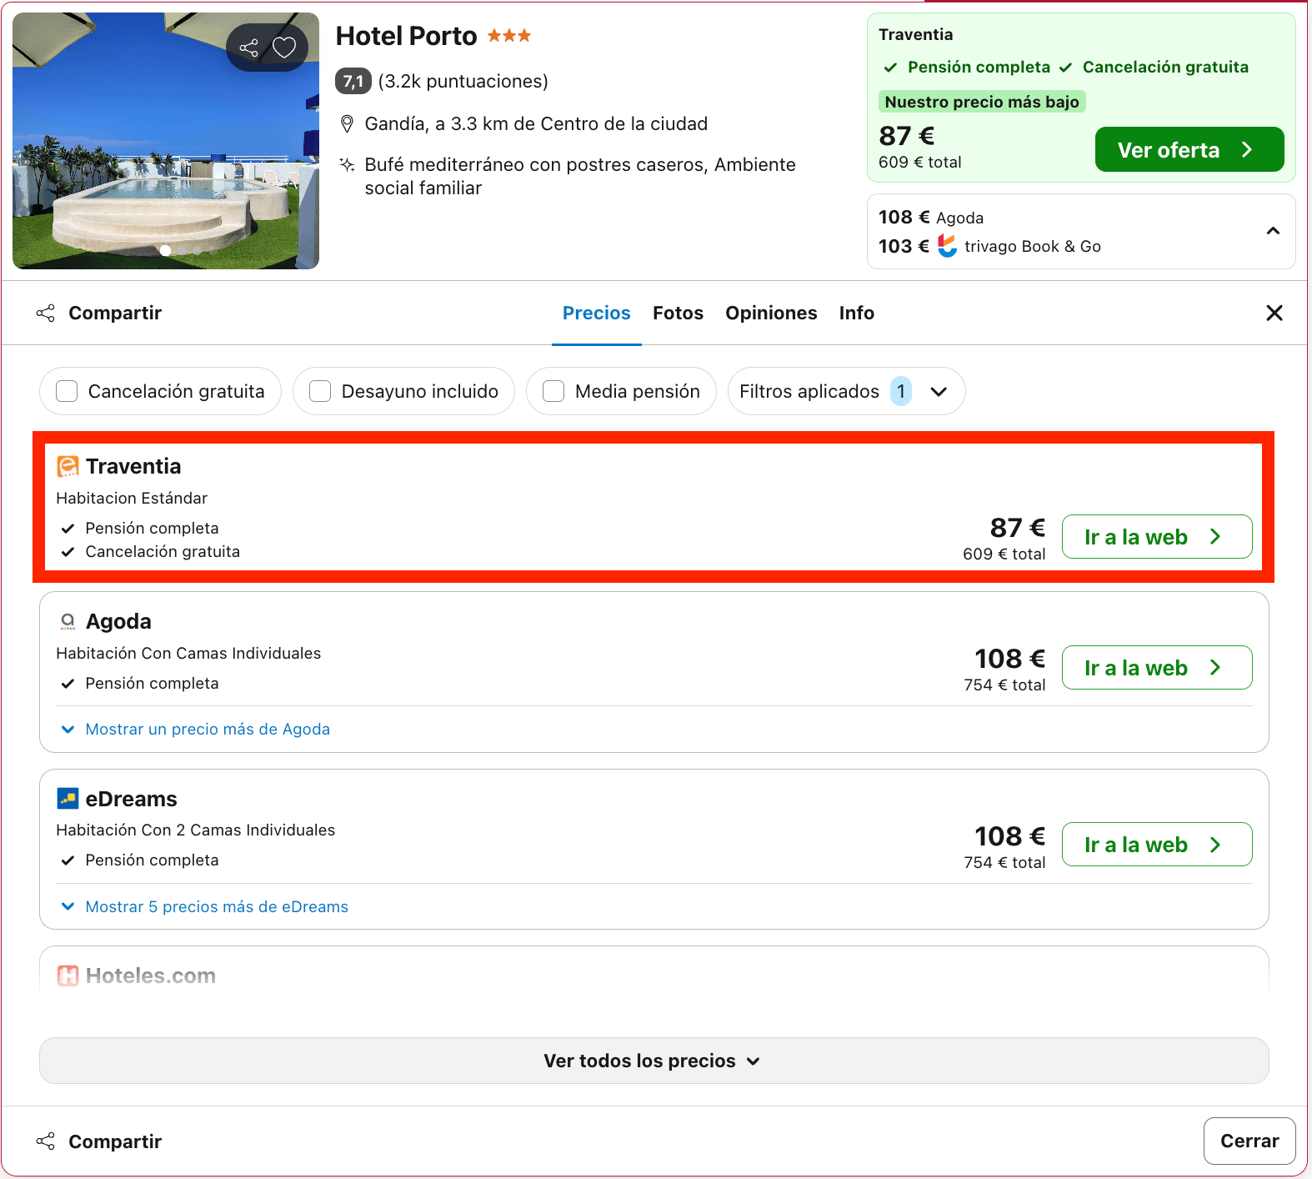Collapse the other prices chevron near Agoda
This screenshot has height=1179, width=1312.
(x=1273, y=231)
